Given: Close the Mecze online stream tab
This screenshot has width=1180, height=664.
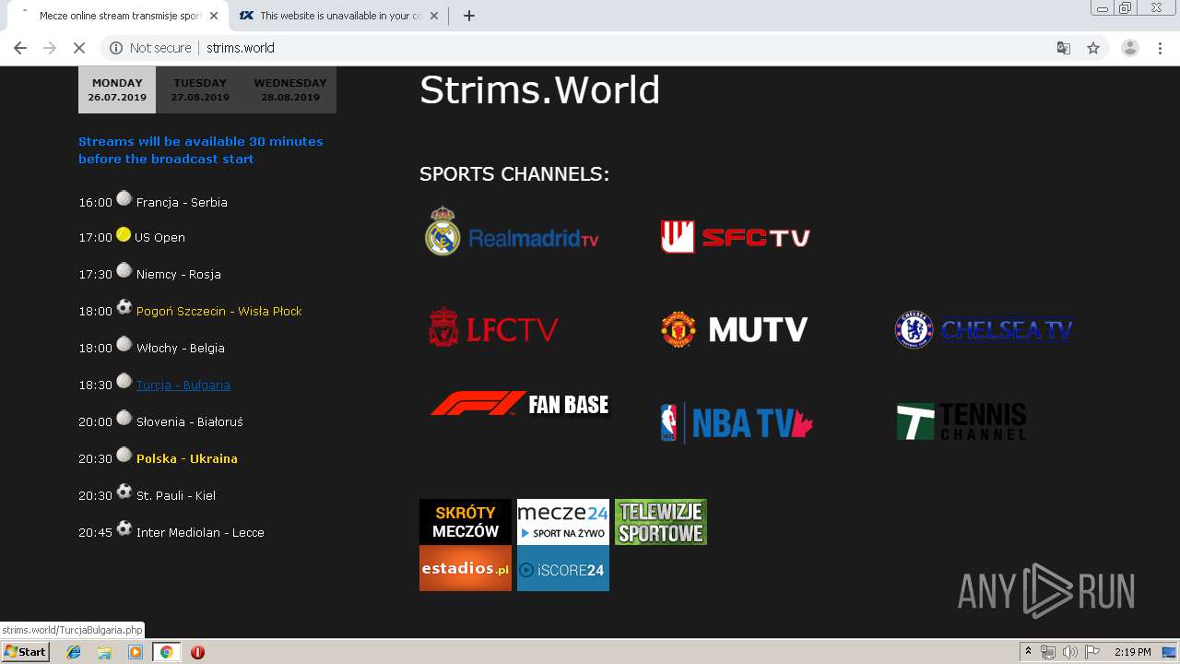Looking at the screenshot, I should (x=214, y=16).
